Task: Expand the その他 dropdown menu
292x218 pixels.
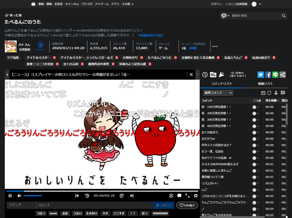Action: tap(128, 4)
